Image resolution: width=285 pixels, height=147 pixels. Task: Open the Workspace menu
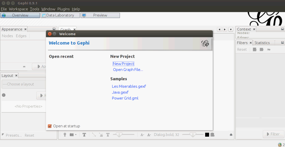pos(18,9)
